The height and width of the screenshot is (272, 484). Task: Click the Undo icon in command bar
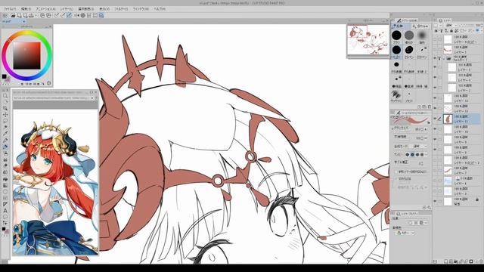point(42,15)
